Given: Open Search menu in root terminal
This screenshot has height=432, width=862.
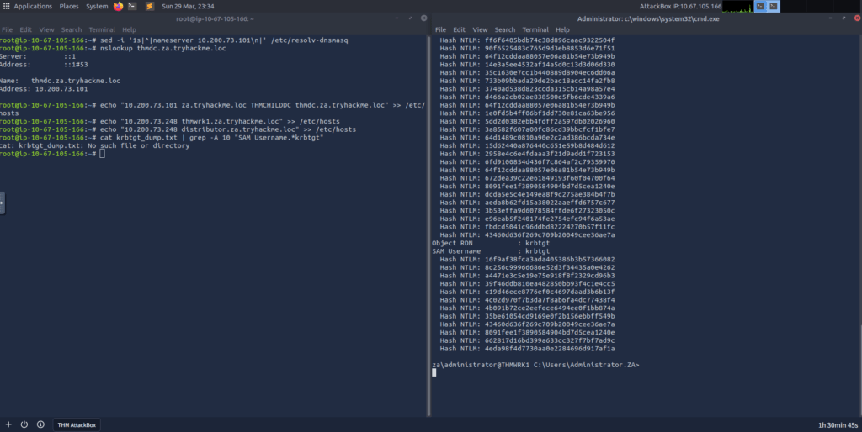Looking at the screenshot, I should tap(72, 29).
